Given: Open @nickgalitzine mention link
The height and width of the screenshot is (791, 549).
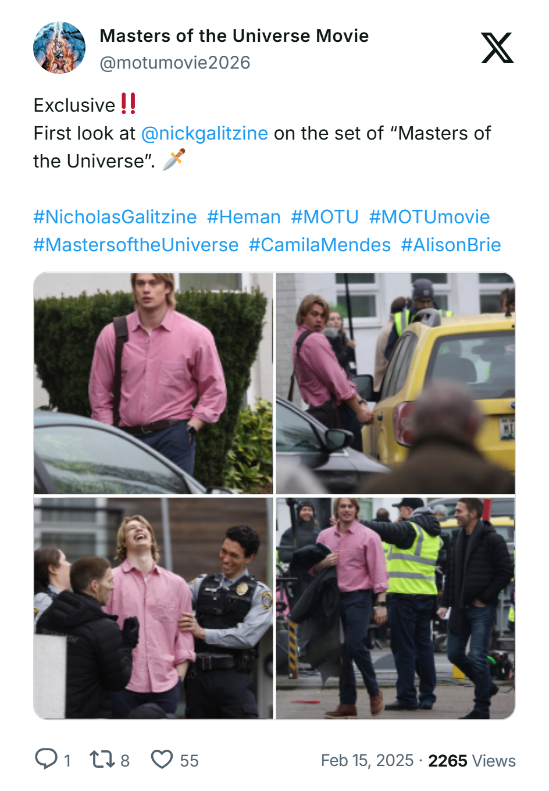Looking at the screenshot, I should [x=205, y=133].
